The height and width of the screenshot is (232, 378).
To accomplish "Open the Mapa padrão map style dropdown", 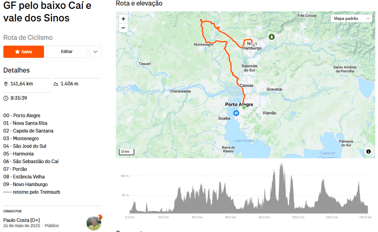I will (x=351, y=19).
